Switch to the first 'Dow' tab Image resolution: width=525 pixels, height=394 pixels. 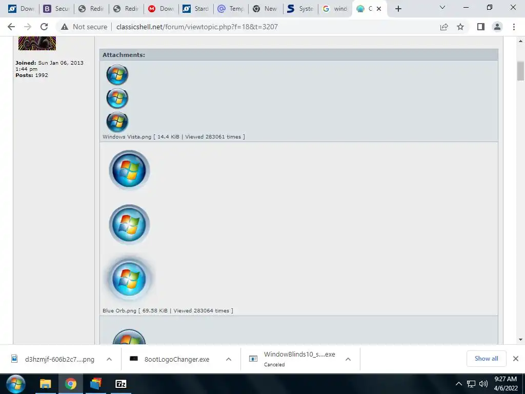[21, 9]
